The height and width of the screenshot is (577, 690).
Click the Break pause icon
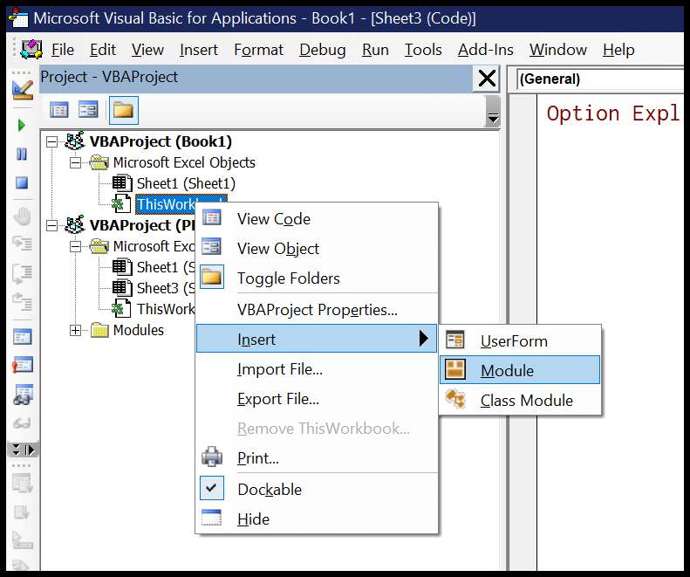[22, 155]
